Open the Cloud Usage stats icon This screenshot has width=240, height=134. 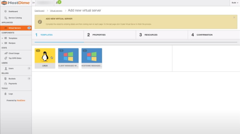[x=6, y=53]
